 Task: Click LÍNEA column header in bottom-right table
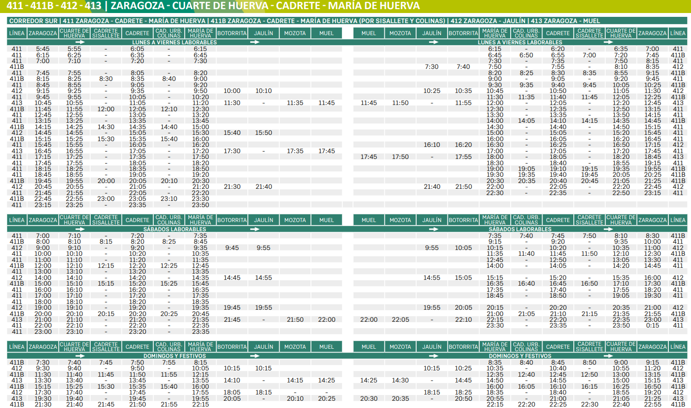tap(677, 347)
